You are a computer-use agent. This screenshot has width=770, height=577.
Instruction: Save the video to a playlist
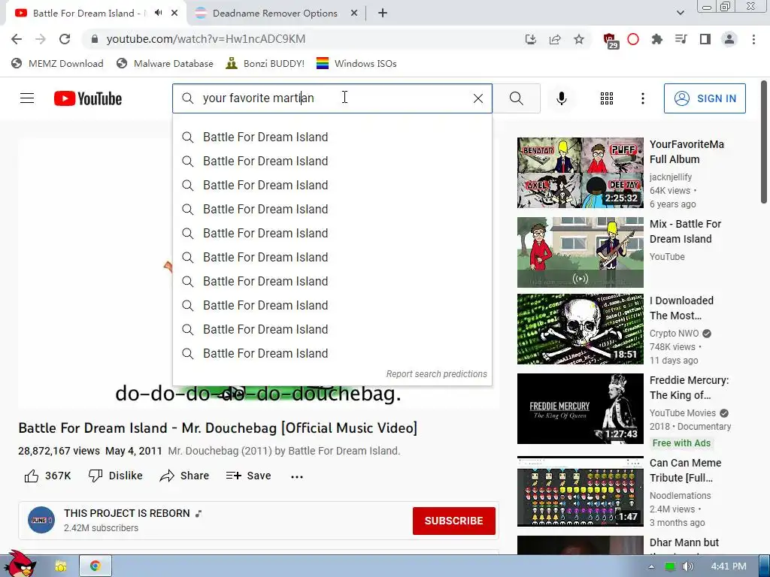pyautogui.click(x=248, y=476)
